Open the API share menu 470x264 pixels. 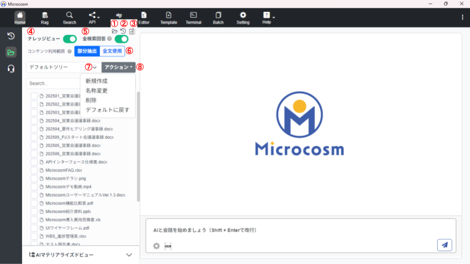(93, 18)
